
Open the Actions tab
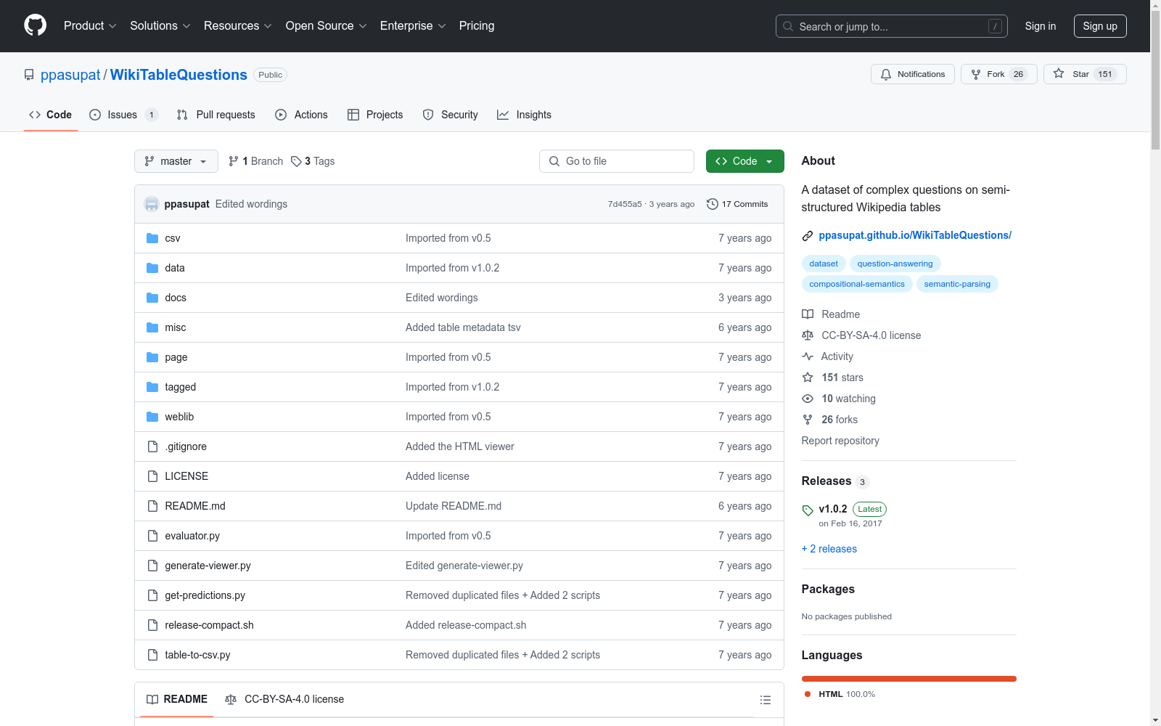tap(302, 115)
